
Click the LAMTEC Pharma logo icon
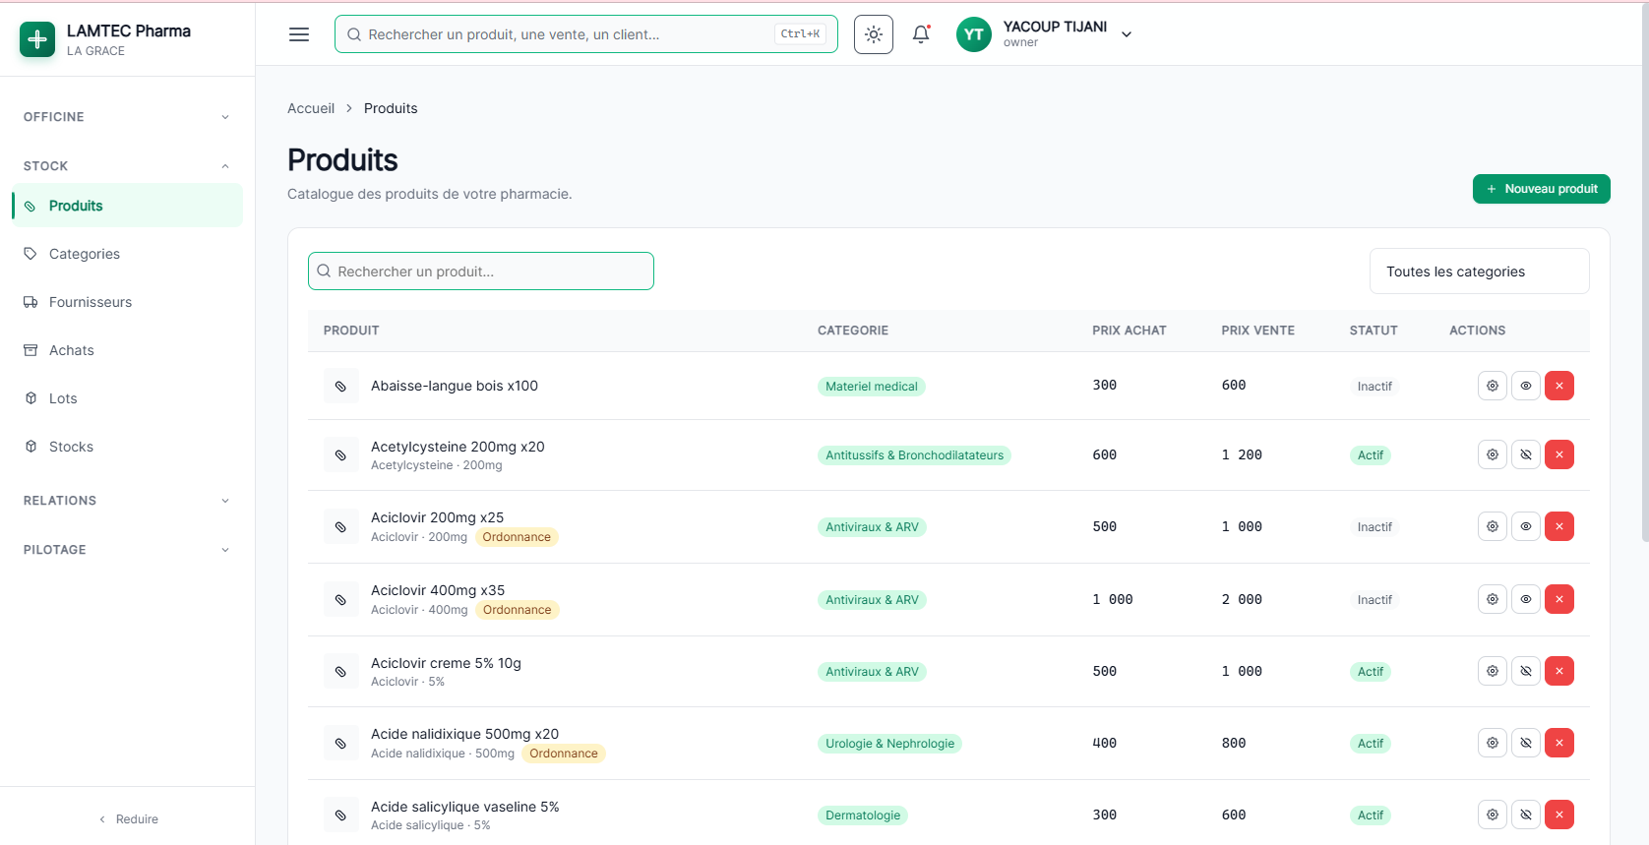point(37,39)
